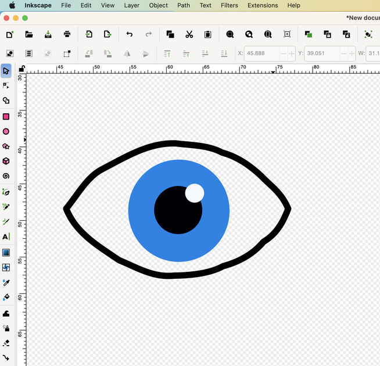Paste from clipboard
380x366 pixels.
point(207,34)
